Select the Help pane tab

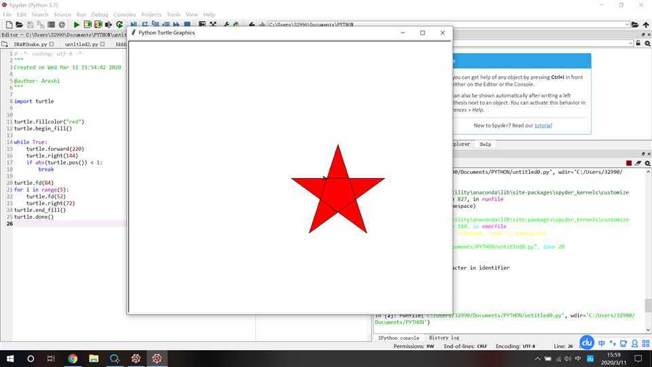(485, 144)
